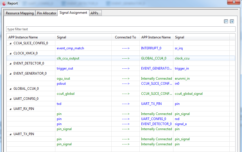The height and width of the screenshot is (152, 242).
Task: Click the Report window app icon
Action: pos(4,3)
